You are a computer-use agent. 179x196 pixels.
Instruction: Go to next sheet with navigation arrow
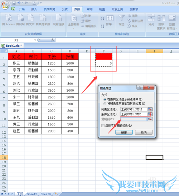[9, 194]
